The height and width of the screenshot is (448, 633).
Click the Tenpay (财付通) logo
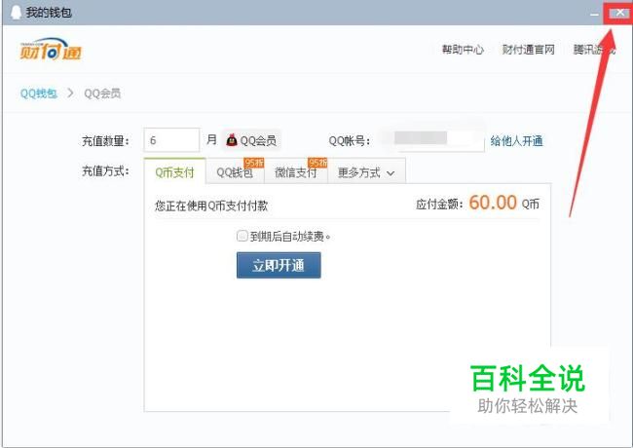click(x=51, y=50)
